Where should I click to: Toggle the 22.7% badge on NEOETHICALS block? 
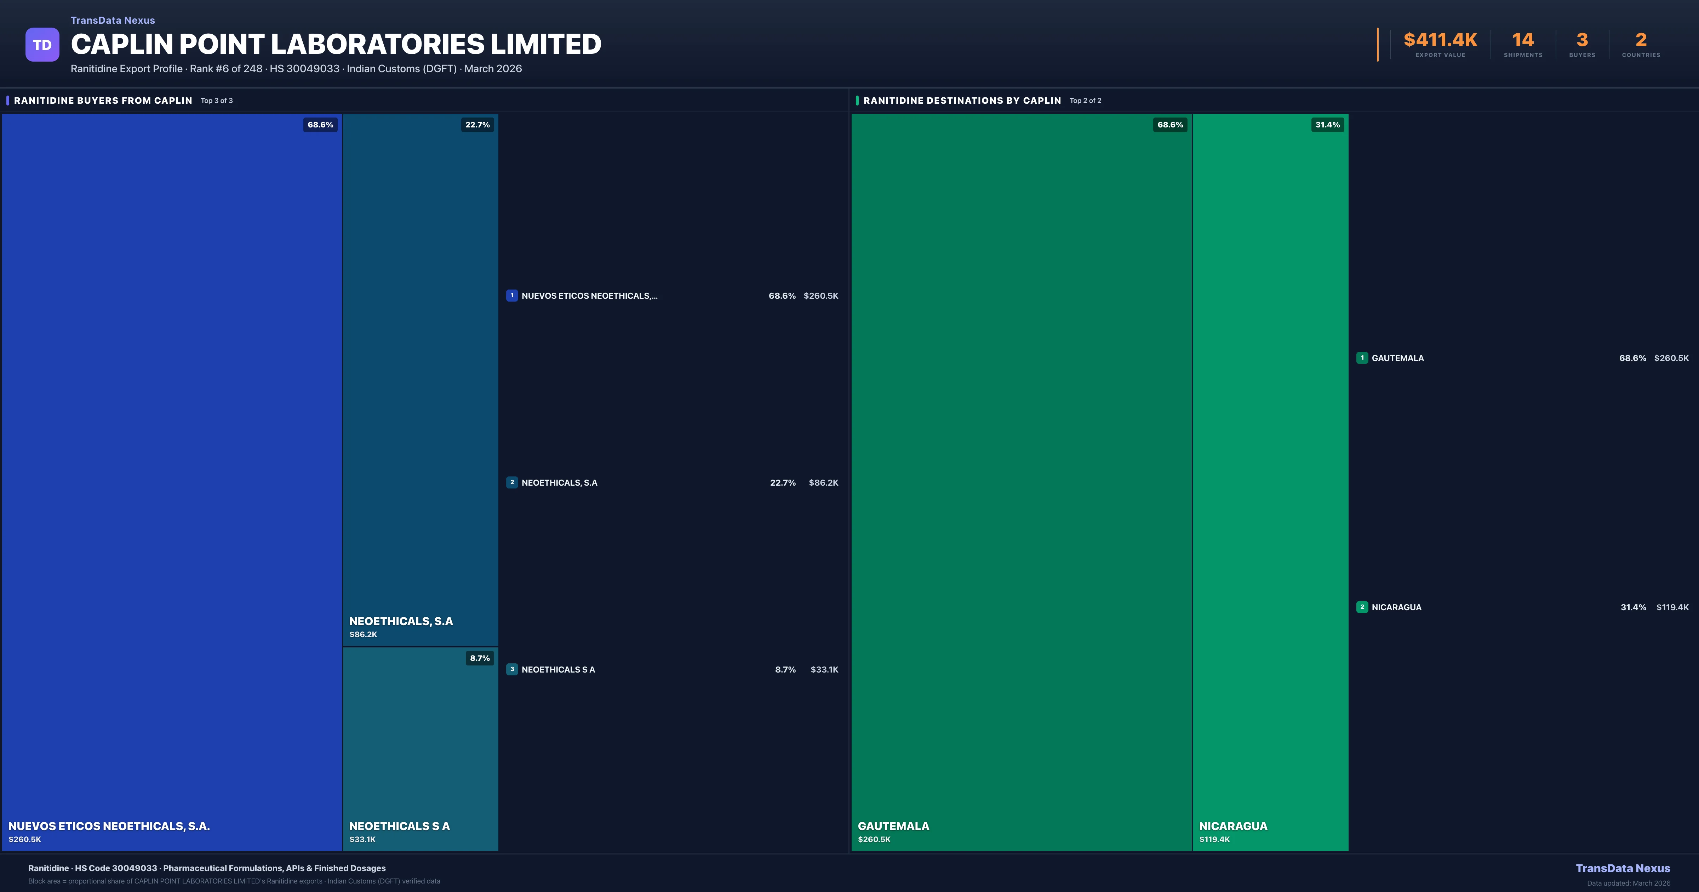click(x=477, y=124)
